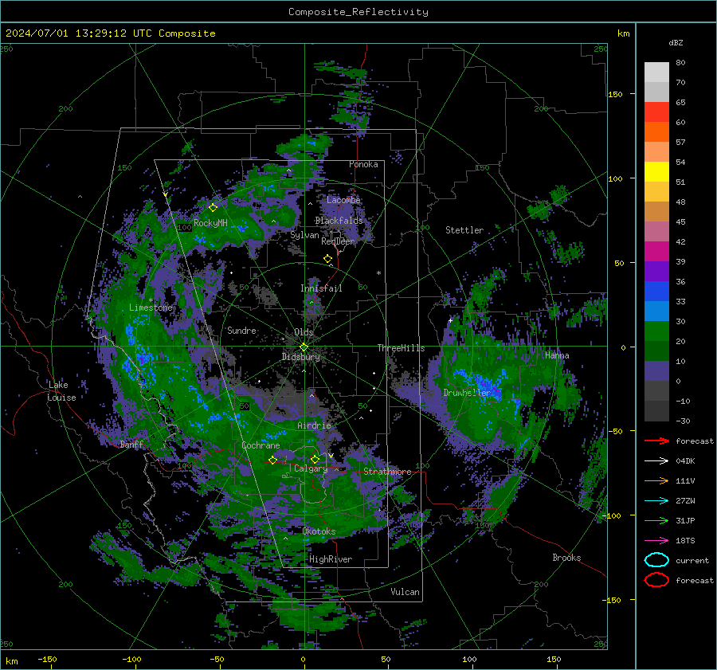This screenshot has height=670, width=717.
Task: Click the 150 value on right axis
Action: (x=615, y=94)
